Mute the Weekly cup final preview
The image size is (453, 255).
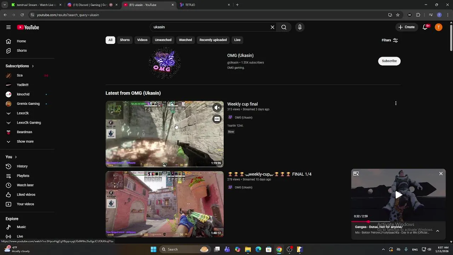coord(217,108)
